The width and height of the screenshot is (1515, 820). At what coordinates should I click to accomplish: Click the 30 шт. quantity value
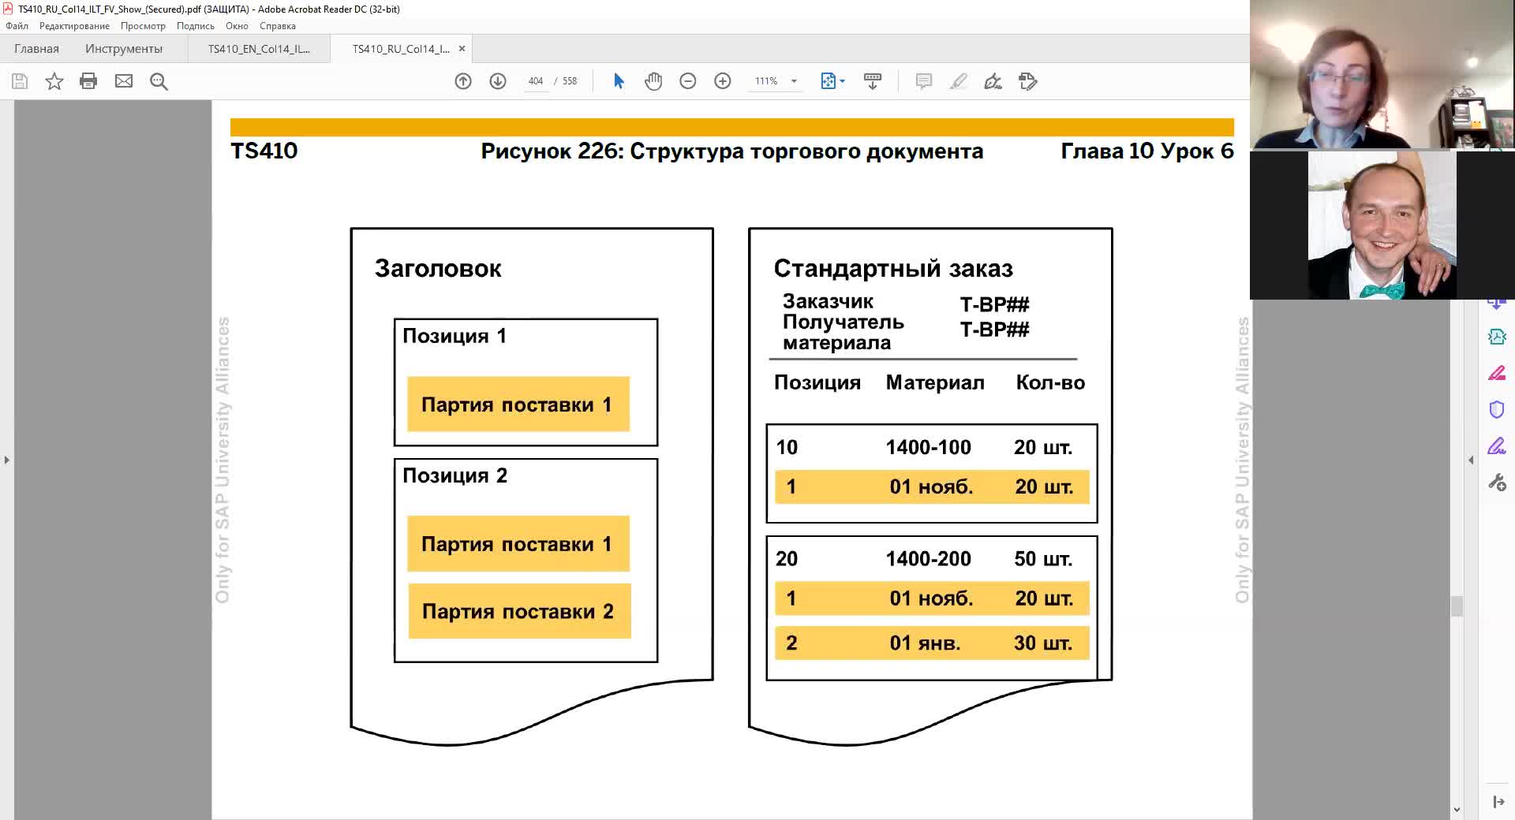pyautogui.click(x=1043, y=643)
